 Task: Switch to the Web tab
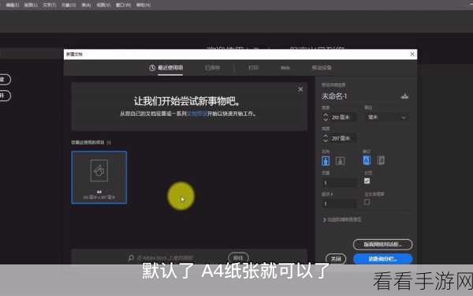pos(285,68)
